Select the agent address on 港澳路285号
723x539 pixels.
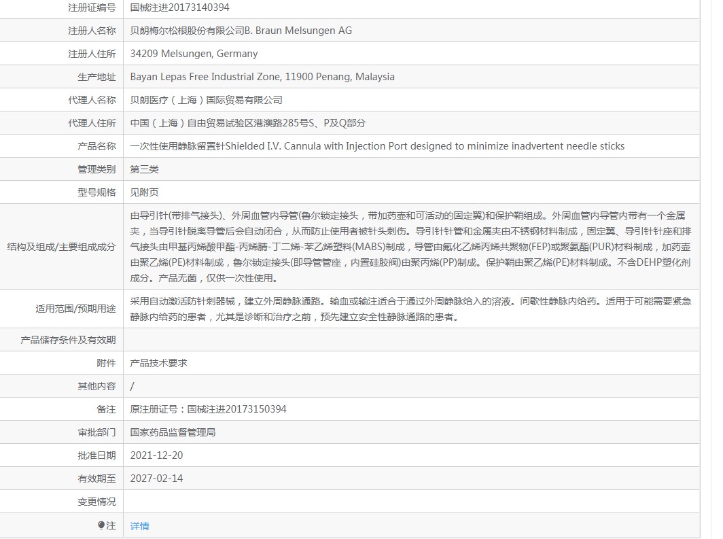point(247,122)
